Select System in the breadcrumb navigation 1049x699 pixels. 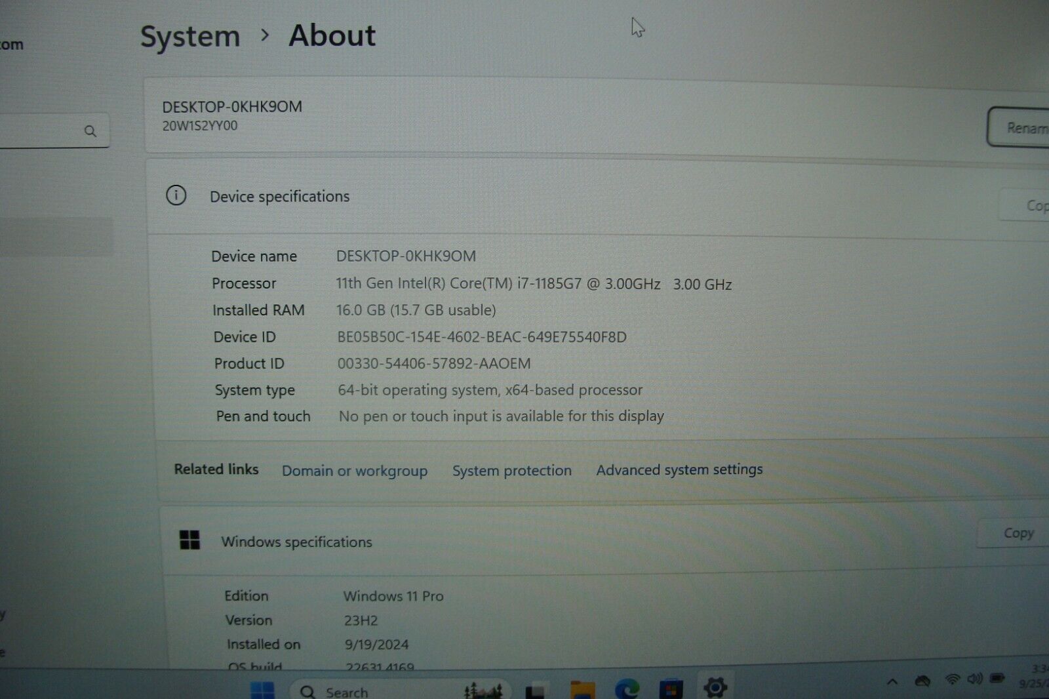click(x=189, y=36)
